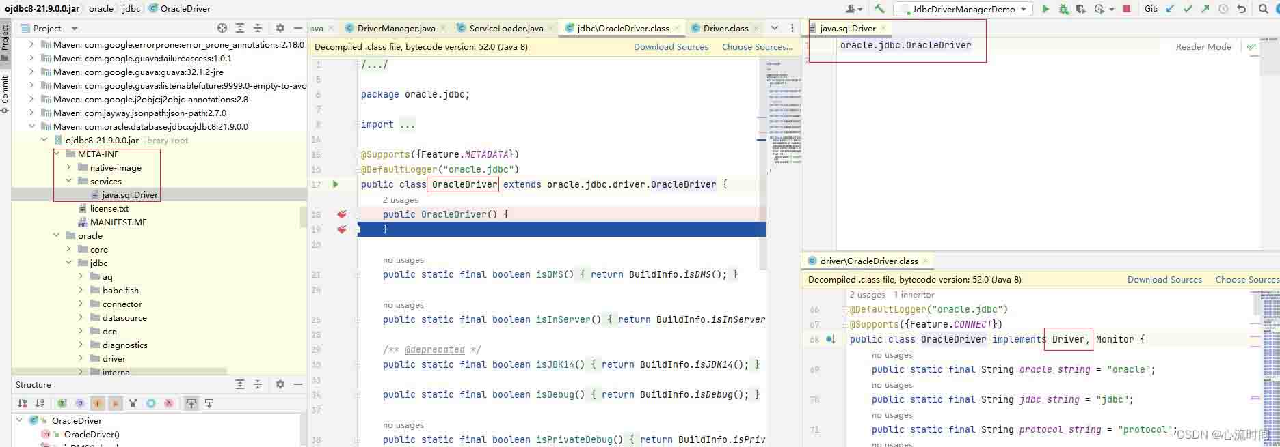Image resolution: width=1280 pixels, height=447 pixels.
Task: Open Search Everywhere magnifier
Action: pos(1263,9)
